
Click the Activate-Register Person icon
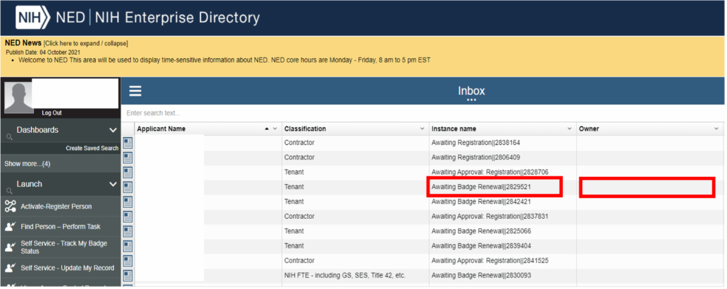10,207
